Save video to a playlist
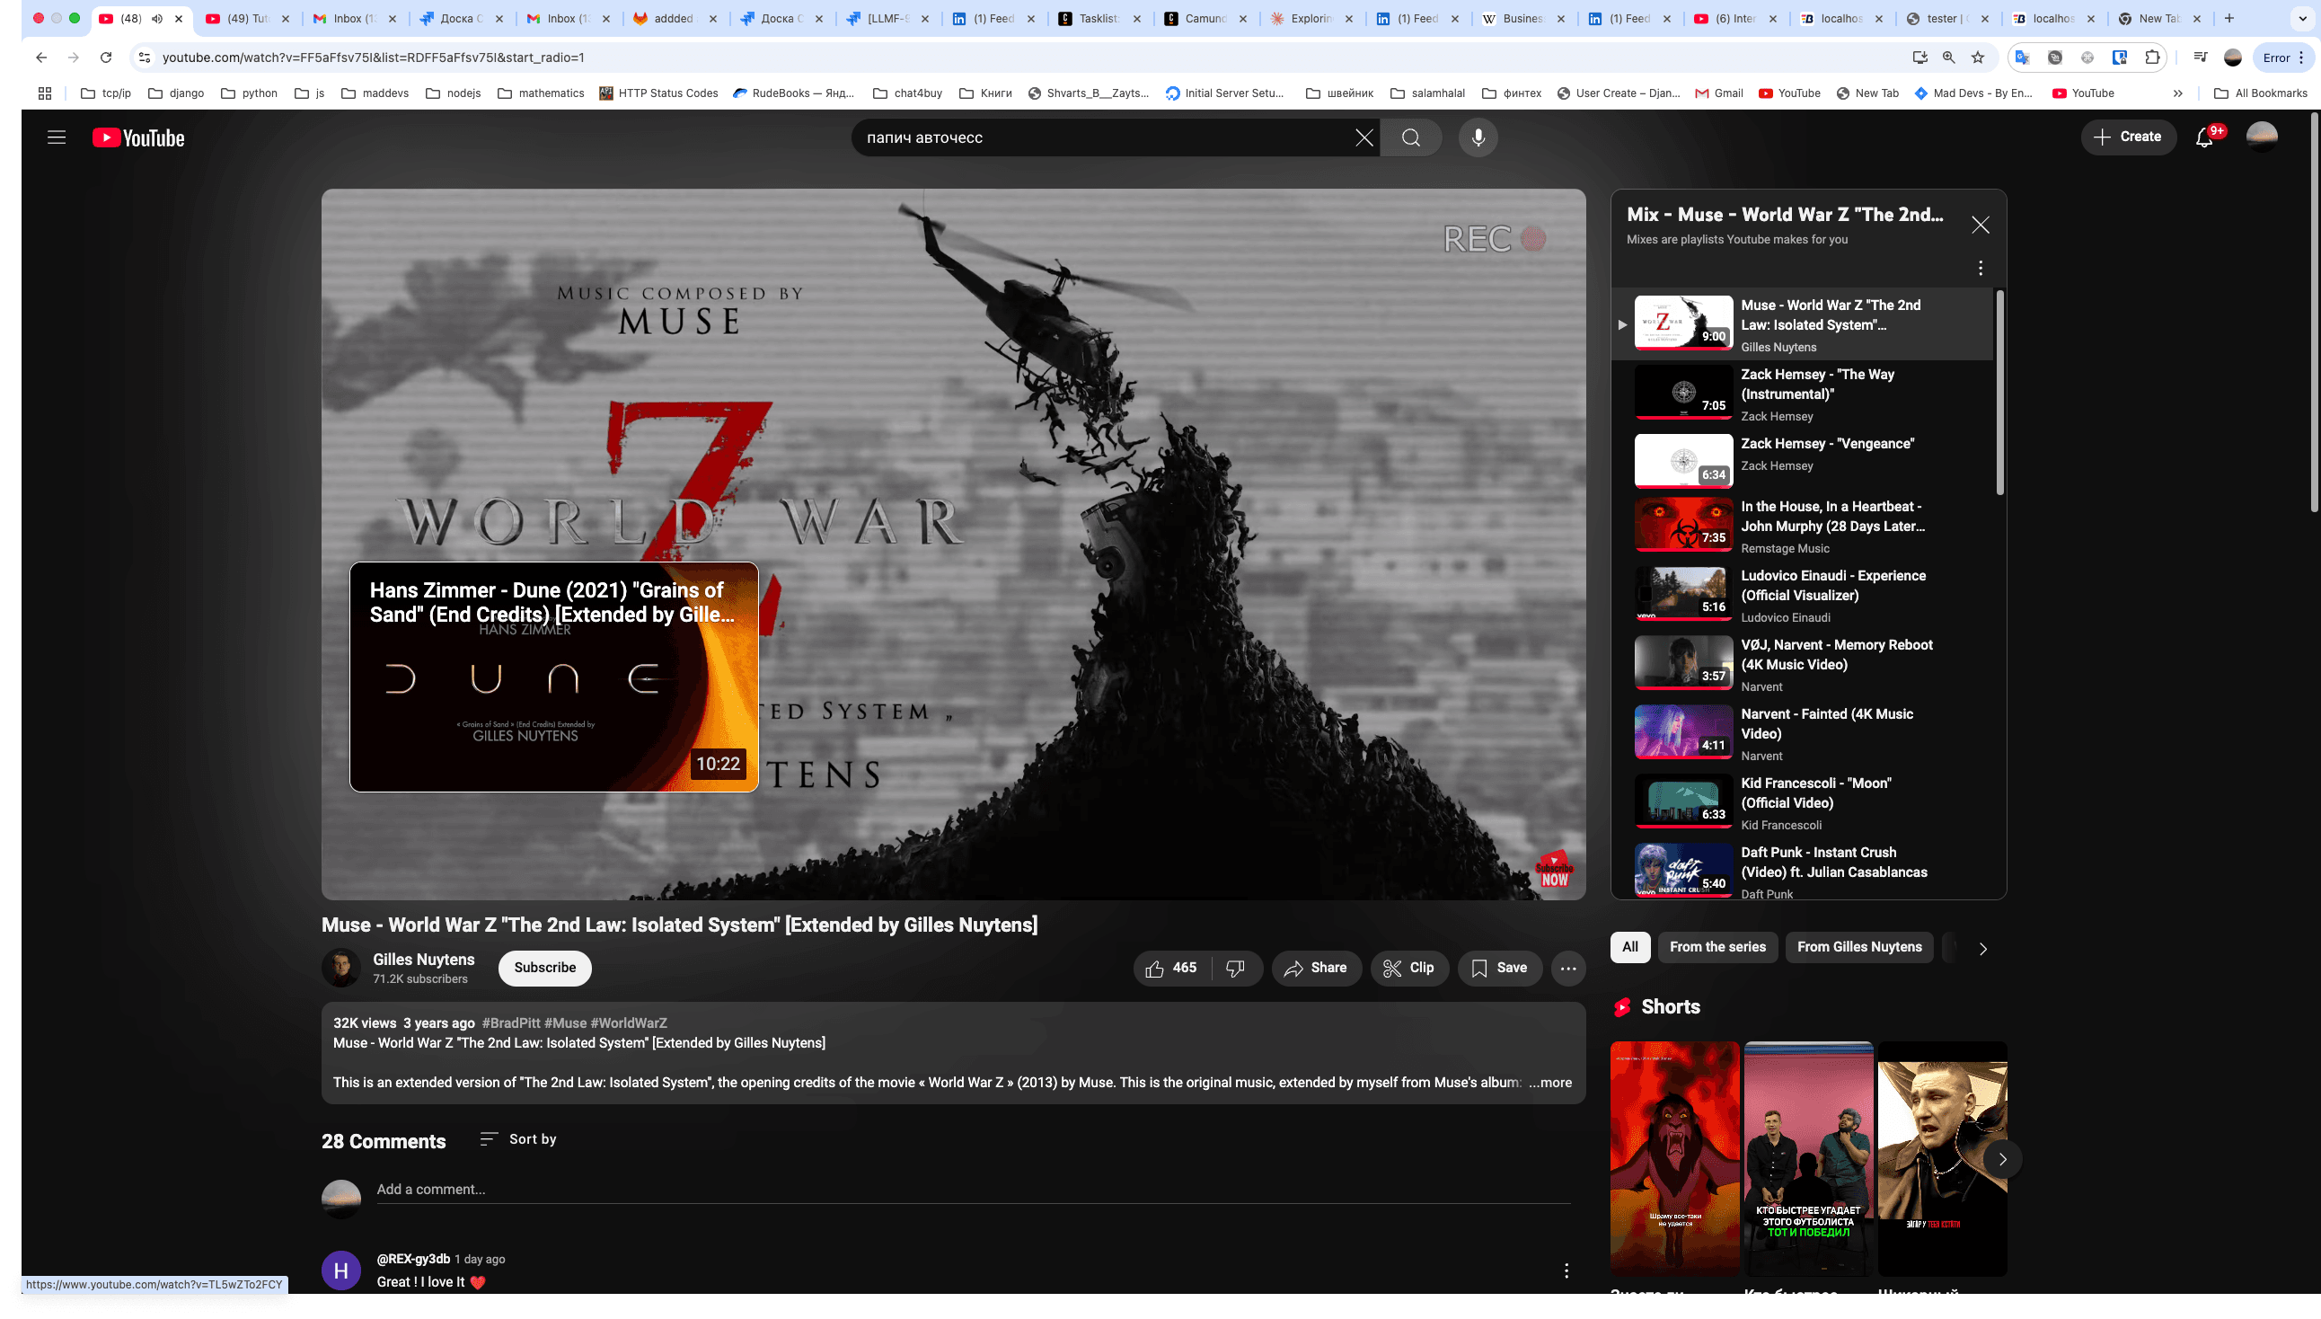 [x=1499, y=969]
